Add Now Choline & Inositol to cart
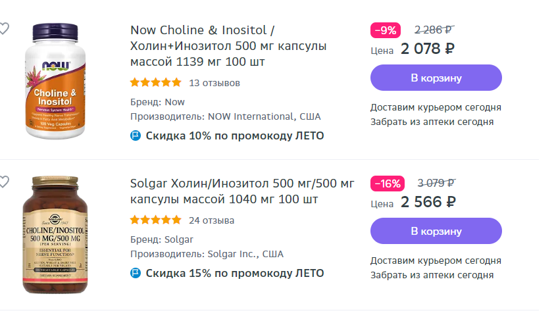This screenshot has width=556, height=321. 436,78
